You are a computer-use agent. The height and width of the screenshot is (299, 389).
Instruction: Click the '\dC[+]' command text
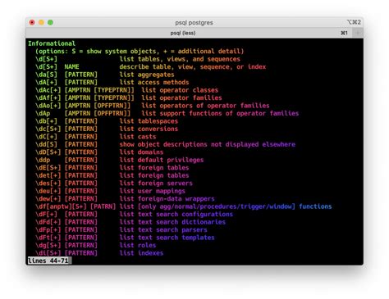(46, 137)
